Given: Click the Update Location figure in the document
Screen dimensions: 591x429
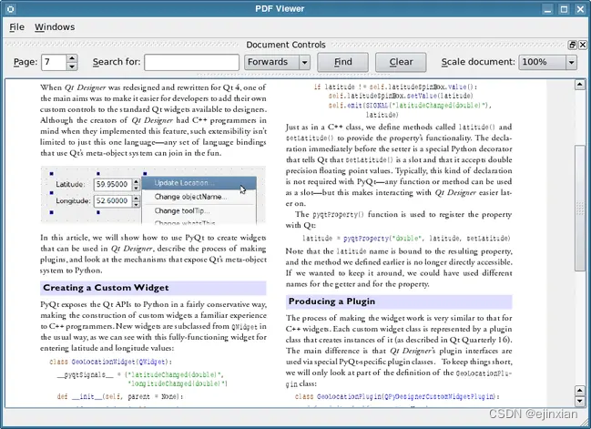Looking at the screenshot, I should pos(153,195).
